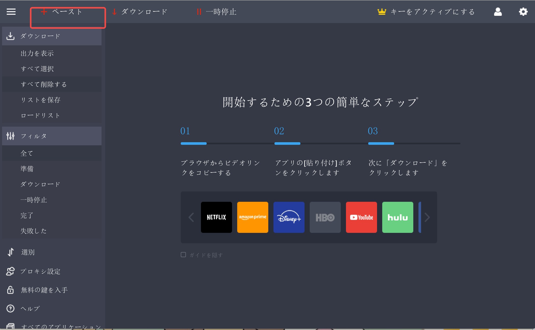Click リストを保存 entry

[52, 100]
